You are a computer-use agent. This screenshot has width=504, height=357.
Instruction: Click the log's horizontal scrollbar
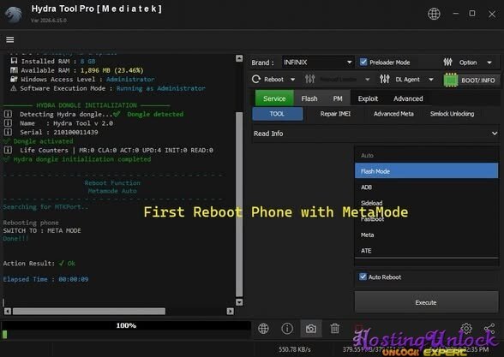click(x=89, y=311)
